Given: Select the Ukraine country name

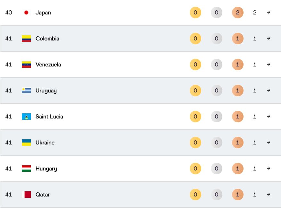Looking at the screenshot, I should coord(45,143).
